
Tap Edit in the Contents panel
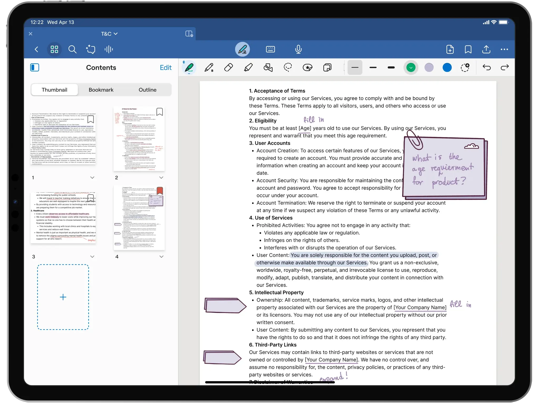pyautogui.click(x=166, y=68)
